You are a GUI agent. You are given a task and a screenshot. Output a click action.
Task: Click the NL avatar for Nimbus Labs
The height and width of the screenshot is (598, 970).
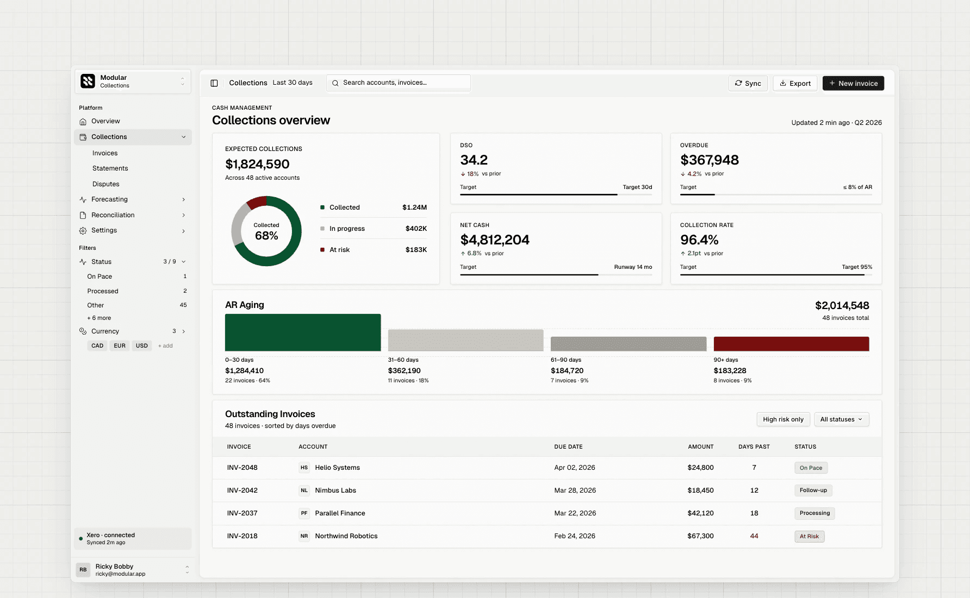(x=304, y=490)
